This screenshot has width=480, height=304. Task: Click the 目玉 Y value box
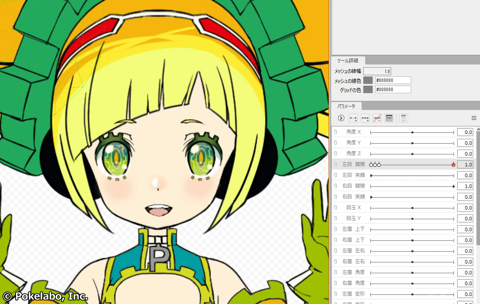465,218
